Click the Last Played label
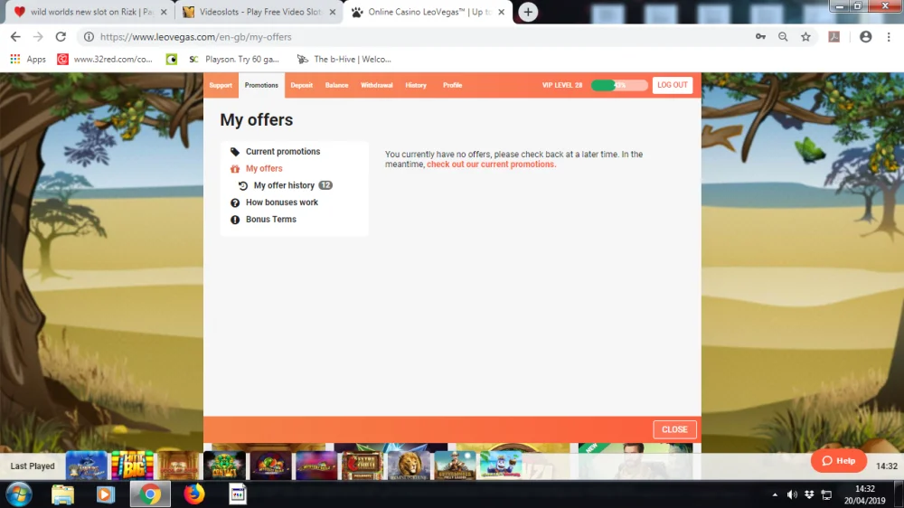 (x=33, y=466)
